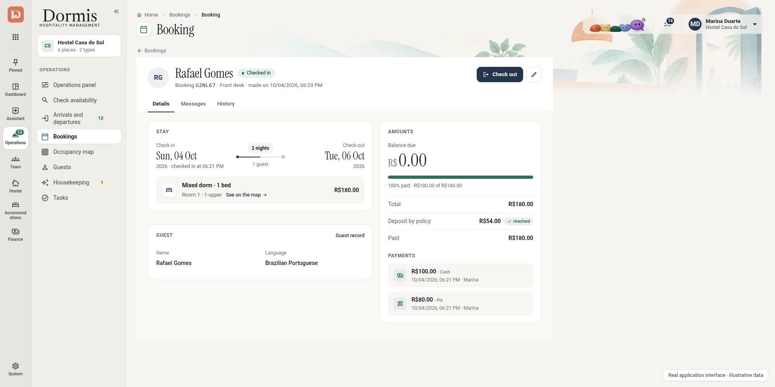Open Operations panel menu item

79,85
